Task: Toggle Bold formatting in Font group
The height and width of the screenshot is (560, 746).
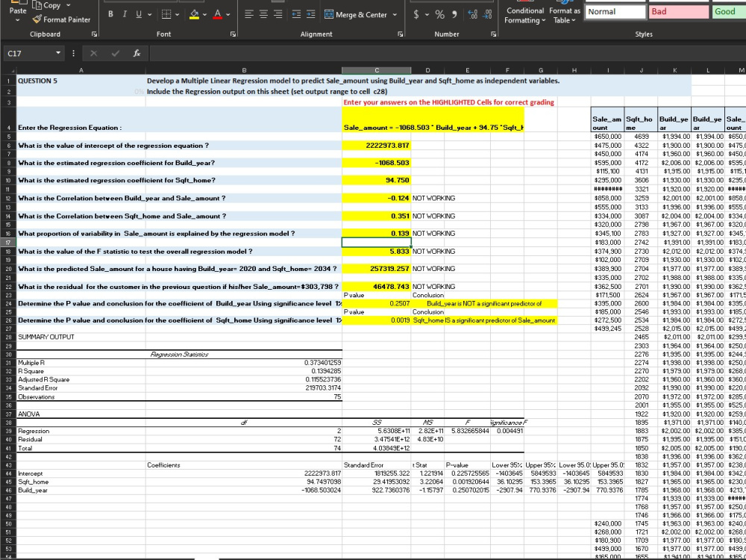Action: [110, 15]
